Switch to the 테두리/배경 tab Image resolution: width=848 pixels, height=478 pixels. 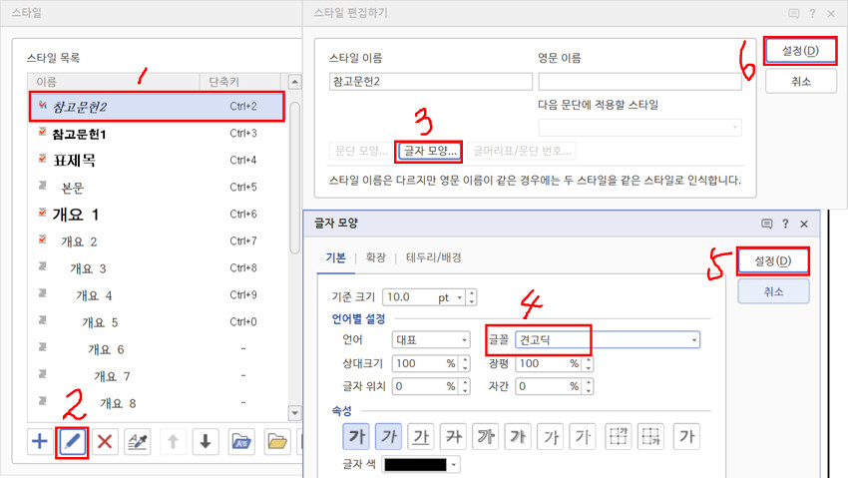tap(434, 257)
